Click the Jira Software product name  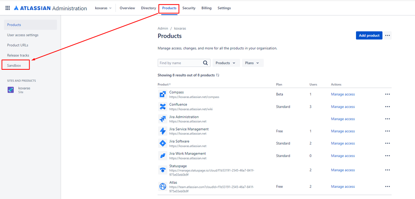tap(179, 141)
